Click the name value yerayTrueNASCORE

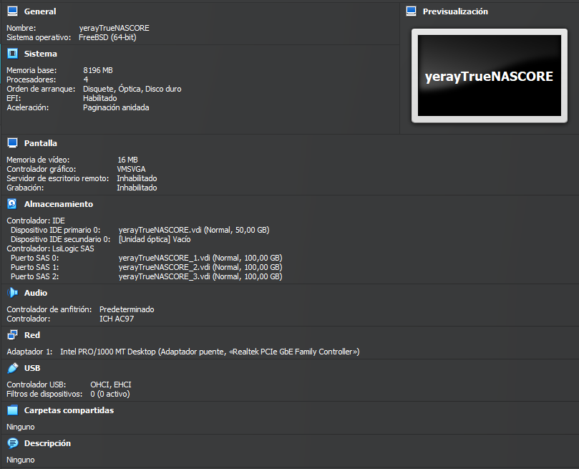[114, 28]
